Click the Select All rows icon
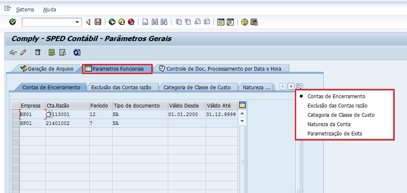407x193 pixels. pos(52,52)
